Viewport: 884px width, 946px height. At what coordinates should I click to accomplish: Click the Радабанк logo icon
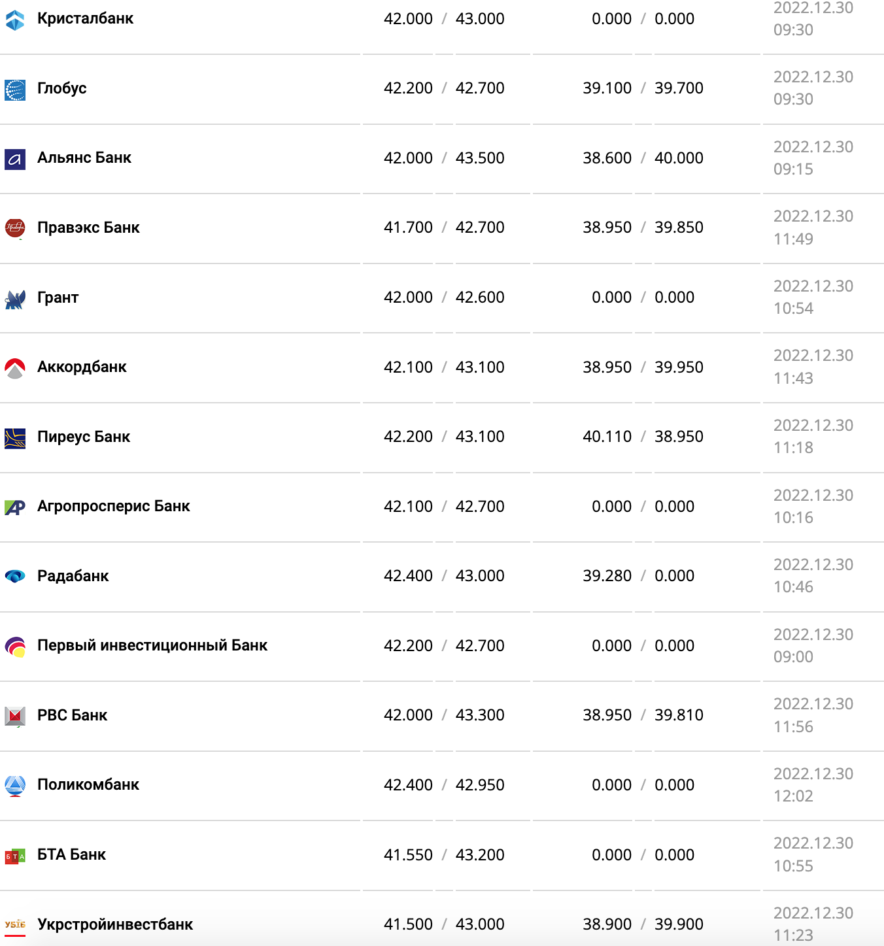tap(15, 577)
